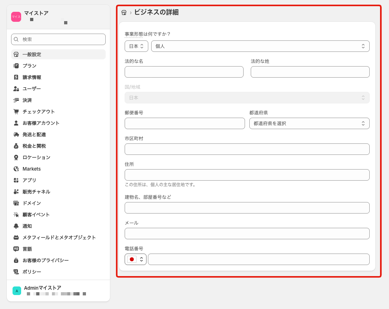Screen dimensions: 389x309
Task: Open the ロケーション pin icon
Action: [16, 157]
